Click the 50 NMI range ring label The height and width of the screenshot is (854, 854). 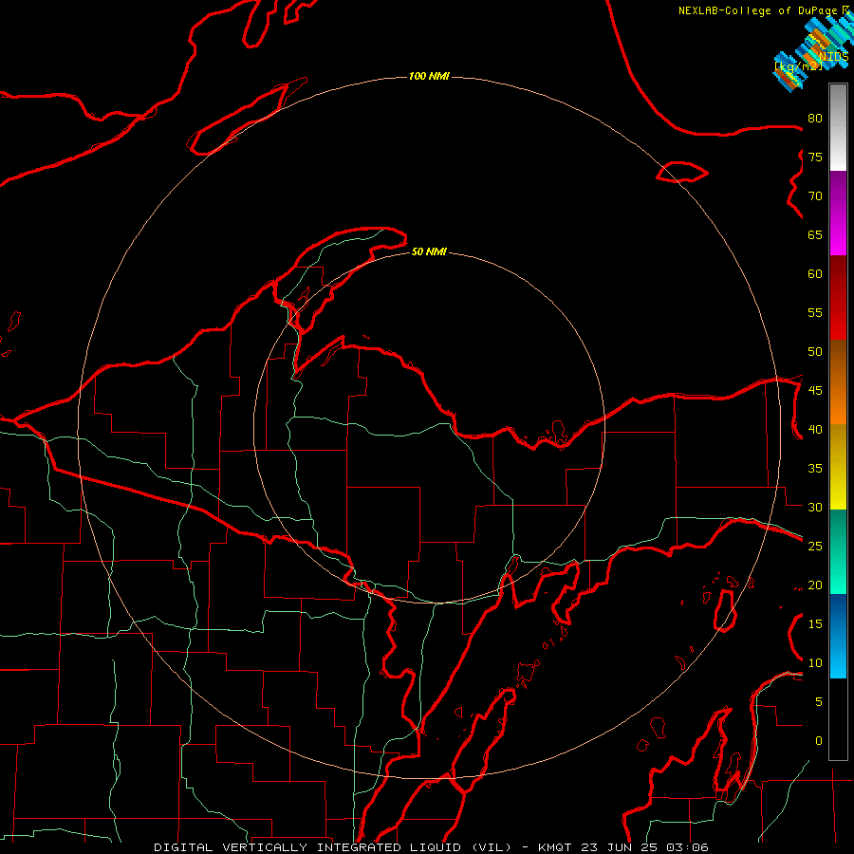pyautogui.click(x=429, y=251)
